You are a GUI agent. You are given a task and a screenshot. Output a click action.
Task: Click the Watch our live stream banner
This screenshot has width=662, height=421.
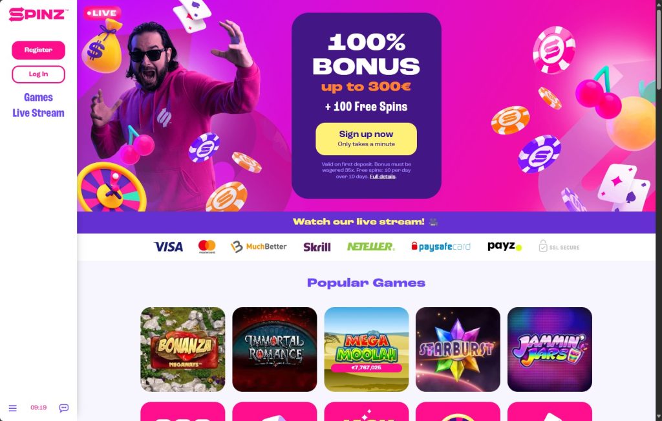[x=366, y=222]
